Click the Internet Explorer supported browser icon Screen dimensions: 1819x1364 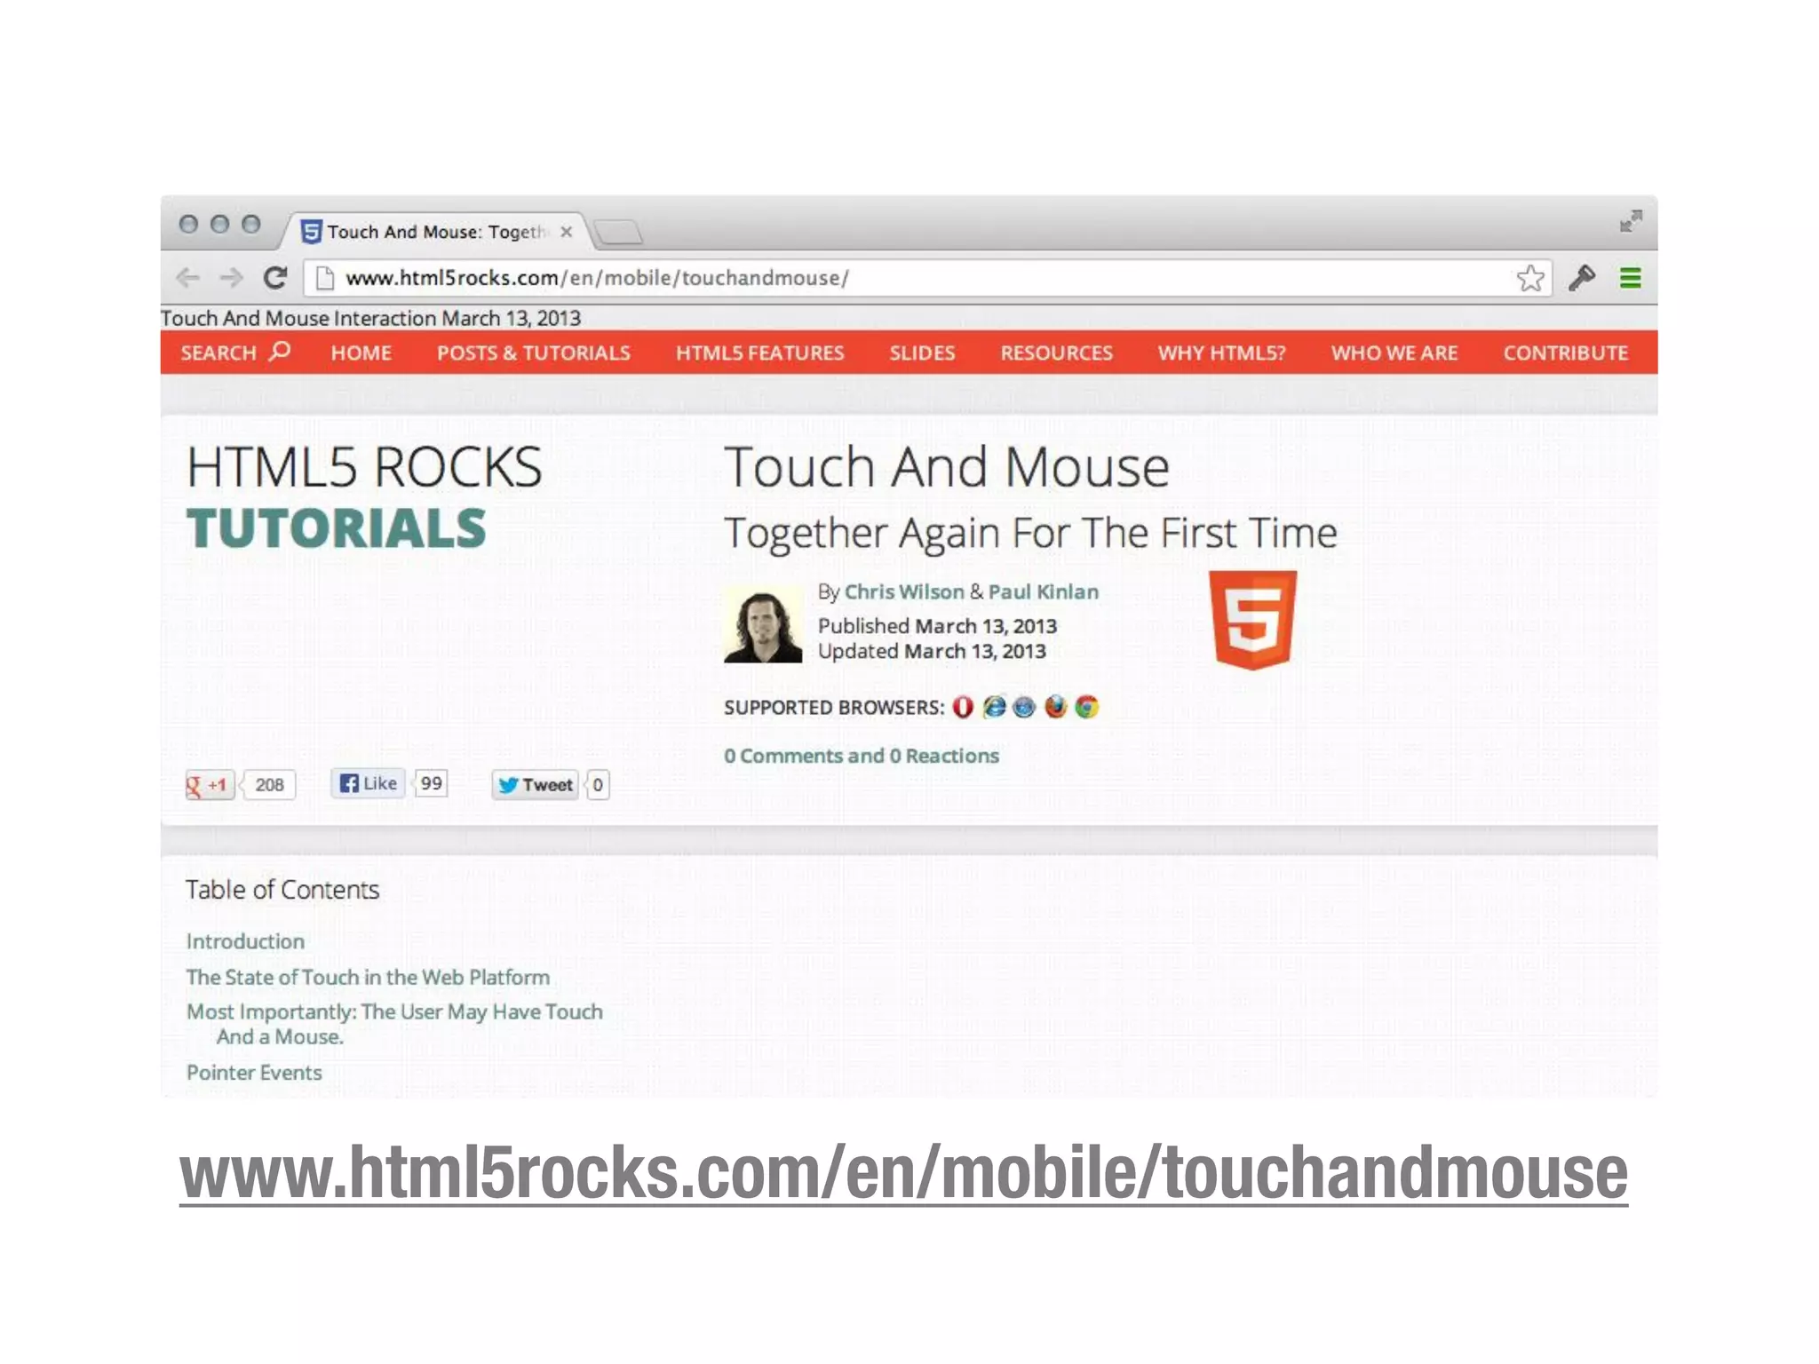(994, 707)
